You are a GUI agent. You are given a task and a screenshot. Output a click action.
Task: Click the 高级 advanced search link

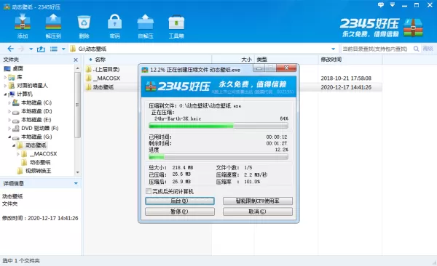(428, 49)
